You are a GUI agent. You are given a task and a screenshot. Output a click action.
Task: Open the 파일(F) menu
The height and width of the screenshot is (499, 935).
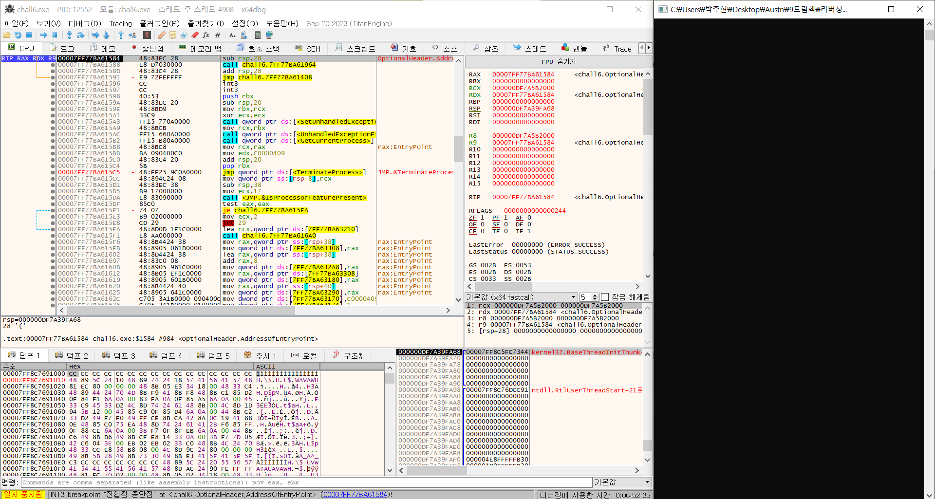pyautogui.click(x=17, y=23)
